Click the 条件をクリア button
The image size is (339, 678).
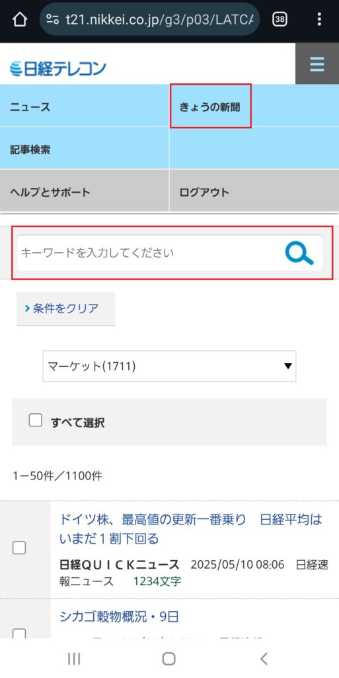point(66,309)
